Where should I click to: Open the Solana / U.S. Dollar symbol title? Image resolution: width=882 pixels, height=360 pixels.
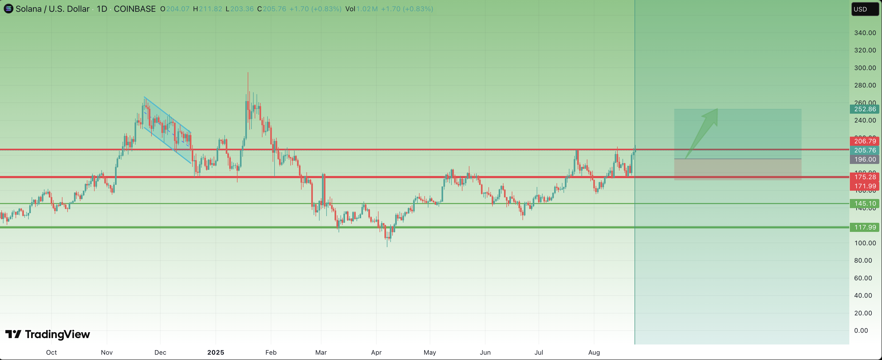click(52, 9)
